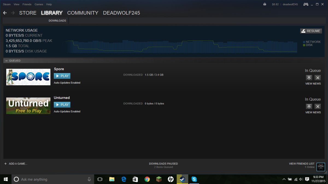The image size is (328, 184).
Task: Select the DOWNLOADS sub-tab
Action: pos(57,21)
